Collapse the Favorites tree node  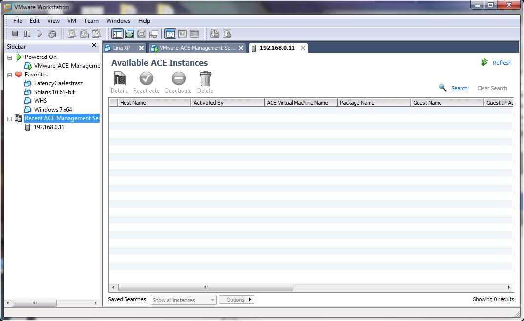pyautogui.click(x=9, y=75)
